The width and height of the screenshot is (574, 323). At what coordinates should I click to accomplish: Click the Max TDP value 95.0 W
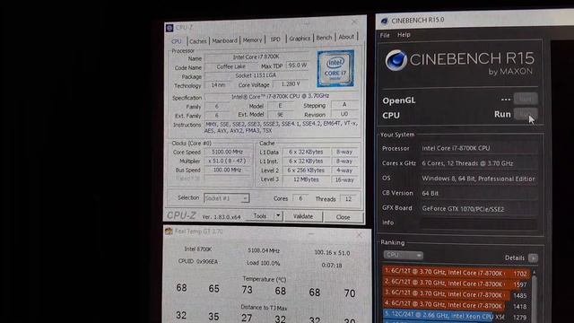coord(297,65)
